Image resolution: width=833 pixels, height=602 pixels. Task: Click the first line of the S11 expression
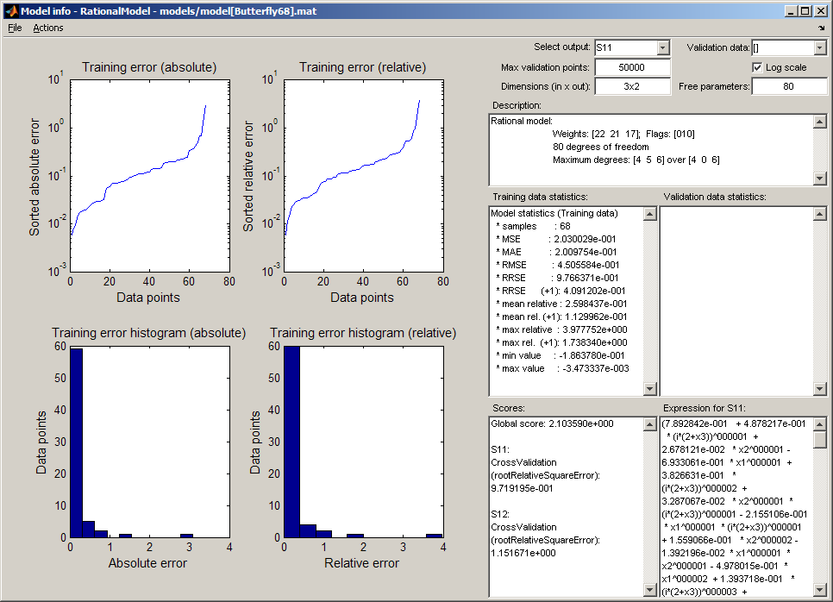(734, 423)
